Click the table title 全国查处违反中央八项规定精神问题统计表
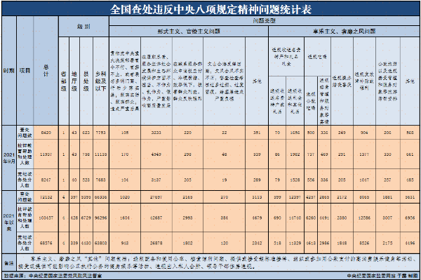Image resolution: width=421 pixels, height=280 pixels. click(210, 9)
